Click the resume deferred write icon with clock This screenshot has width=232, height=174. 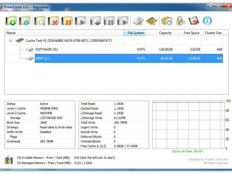[123, 21]
